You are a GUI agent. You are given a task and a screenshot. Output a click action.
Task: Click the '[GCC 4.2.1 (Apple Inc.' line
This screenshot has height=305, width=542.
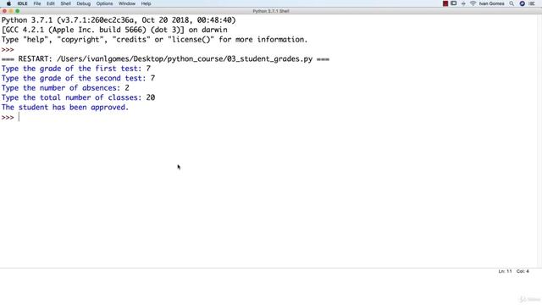coord(114,30)
